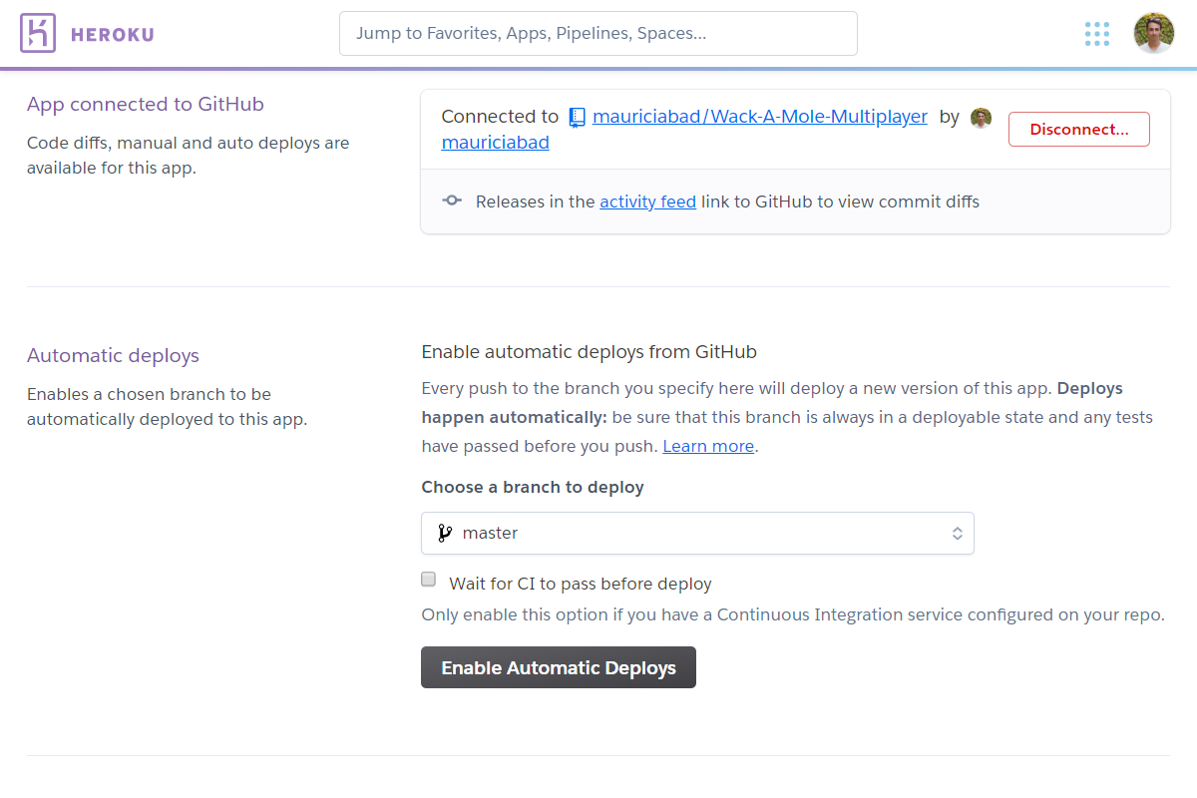
Task: Click the Wait for CI label text
Action: pyautogui.click(x=581, y=584)
